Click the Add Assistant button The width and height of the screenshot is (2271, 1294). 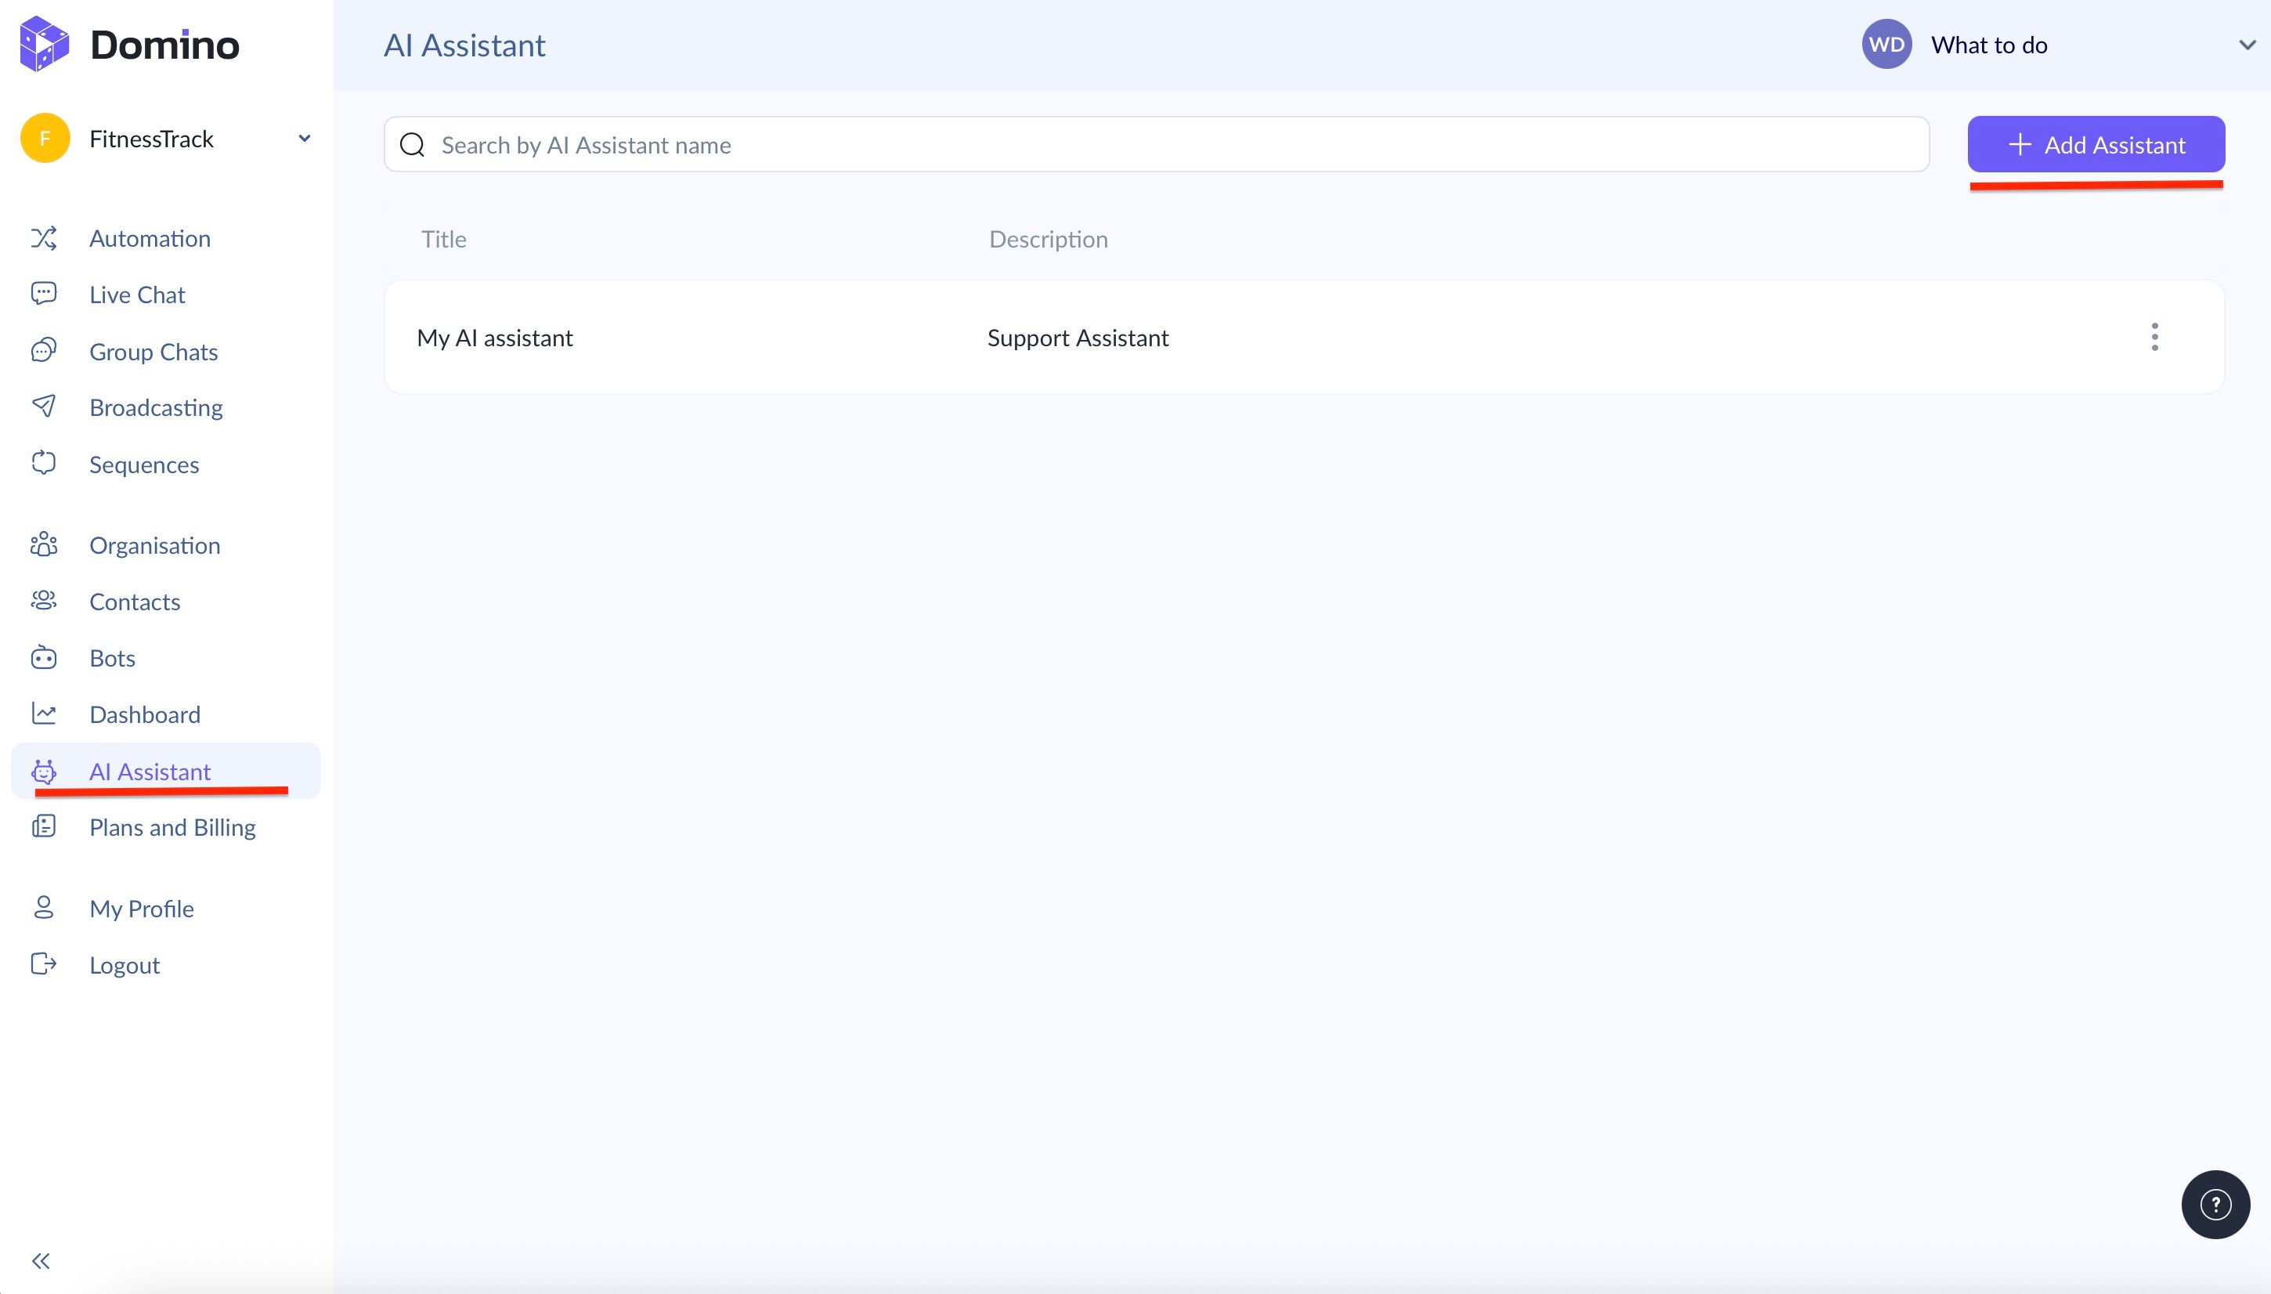point(2095,145)
